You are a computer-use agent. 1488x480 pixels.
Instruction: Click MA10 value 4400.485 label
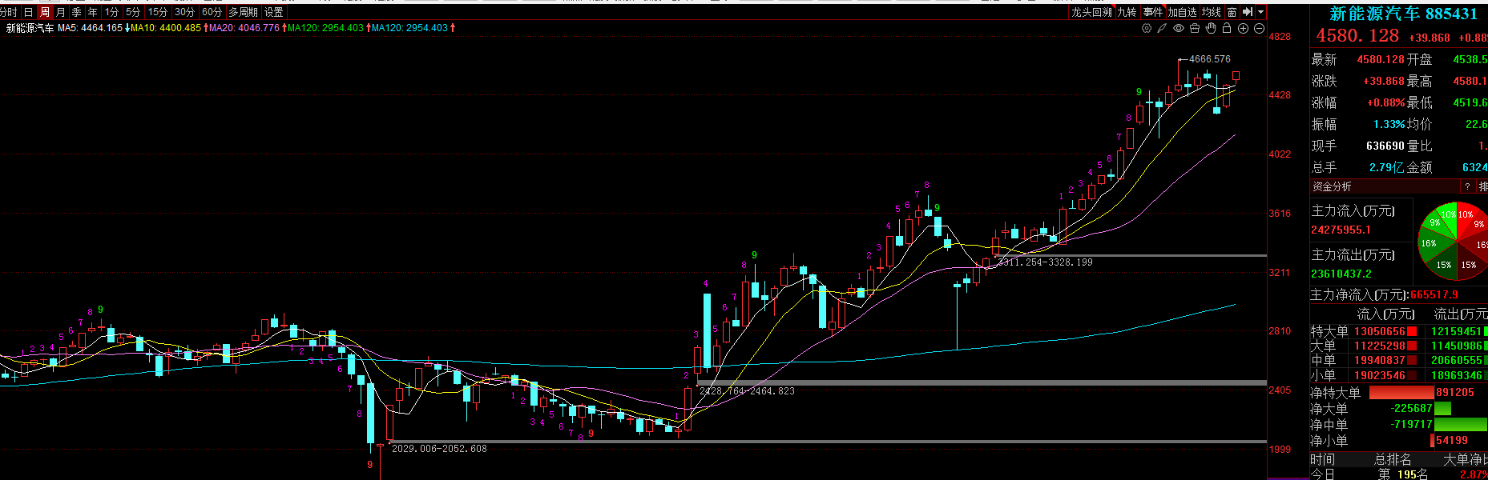coord(165,28)
